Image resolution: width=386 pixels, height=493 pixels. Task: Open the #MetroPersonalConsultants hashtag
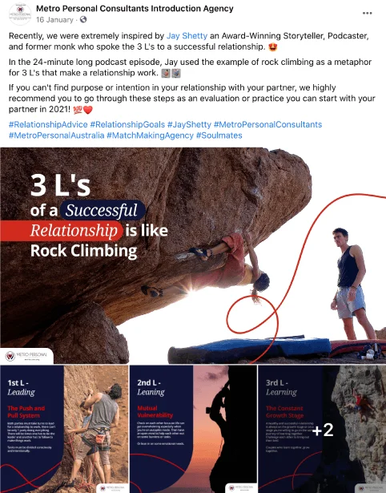[x=268, y=124]
